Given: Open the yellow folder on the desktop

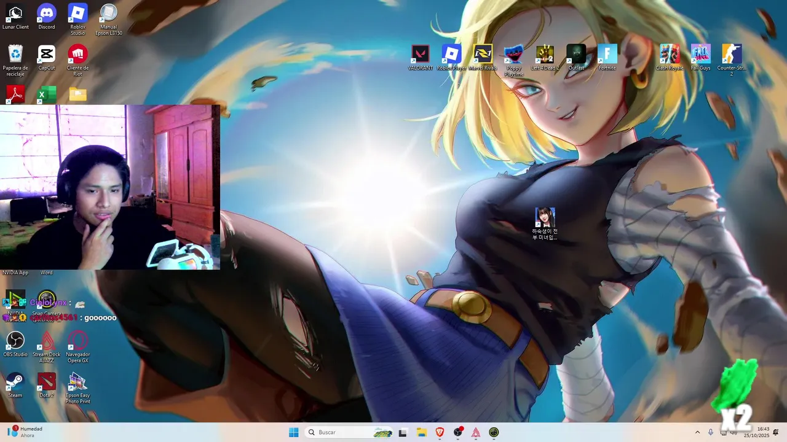Looking at the screenshot, I should 78,95.
